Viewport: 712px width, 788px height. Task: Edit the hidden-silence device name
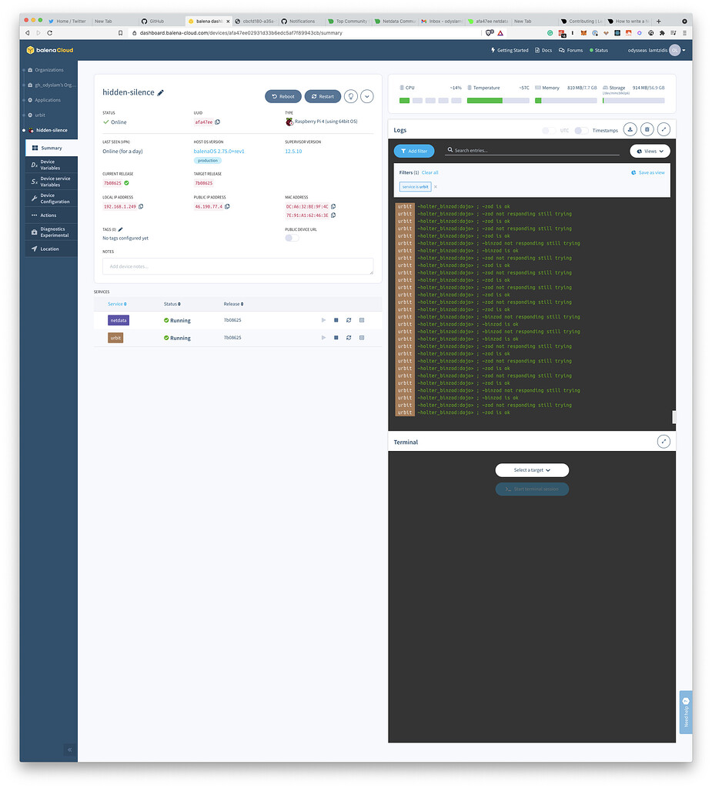[x=161, y=92]
